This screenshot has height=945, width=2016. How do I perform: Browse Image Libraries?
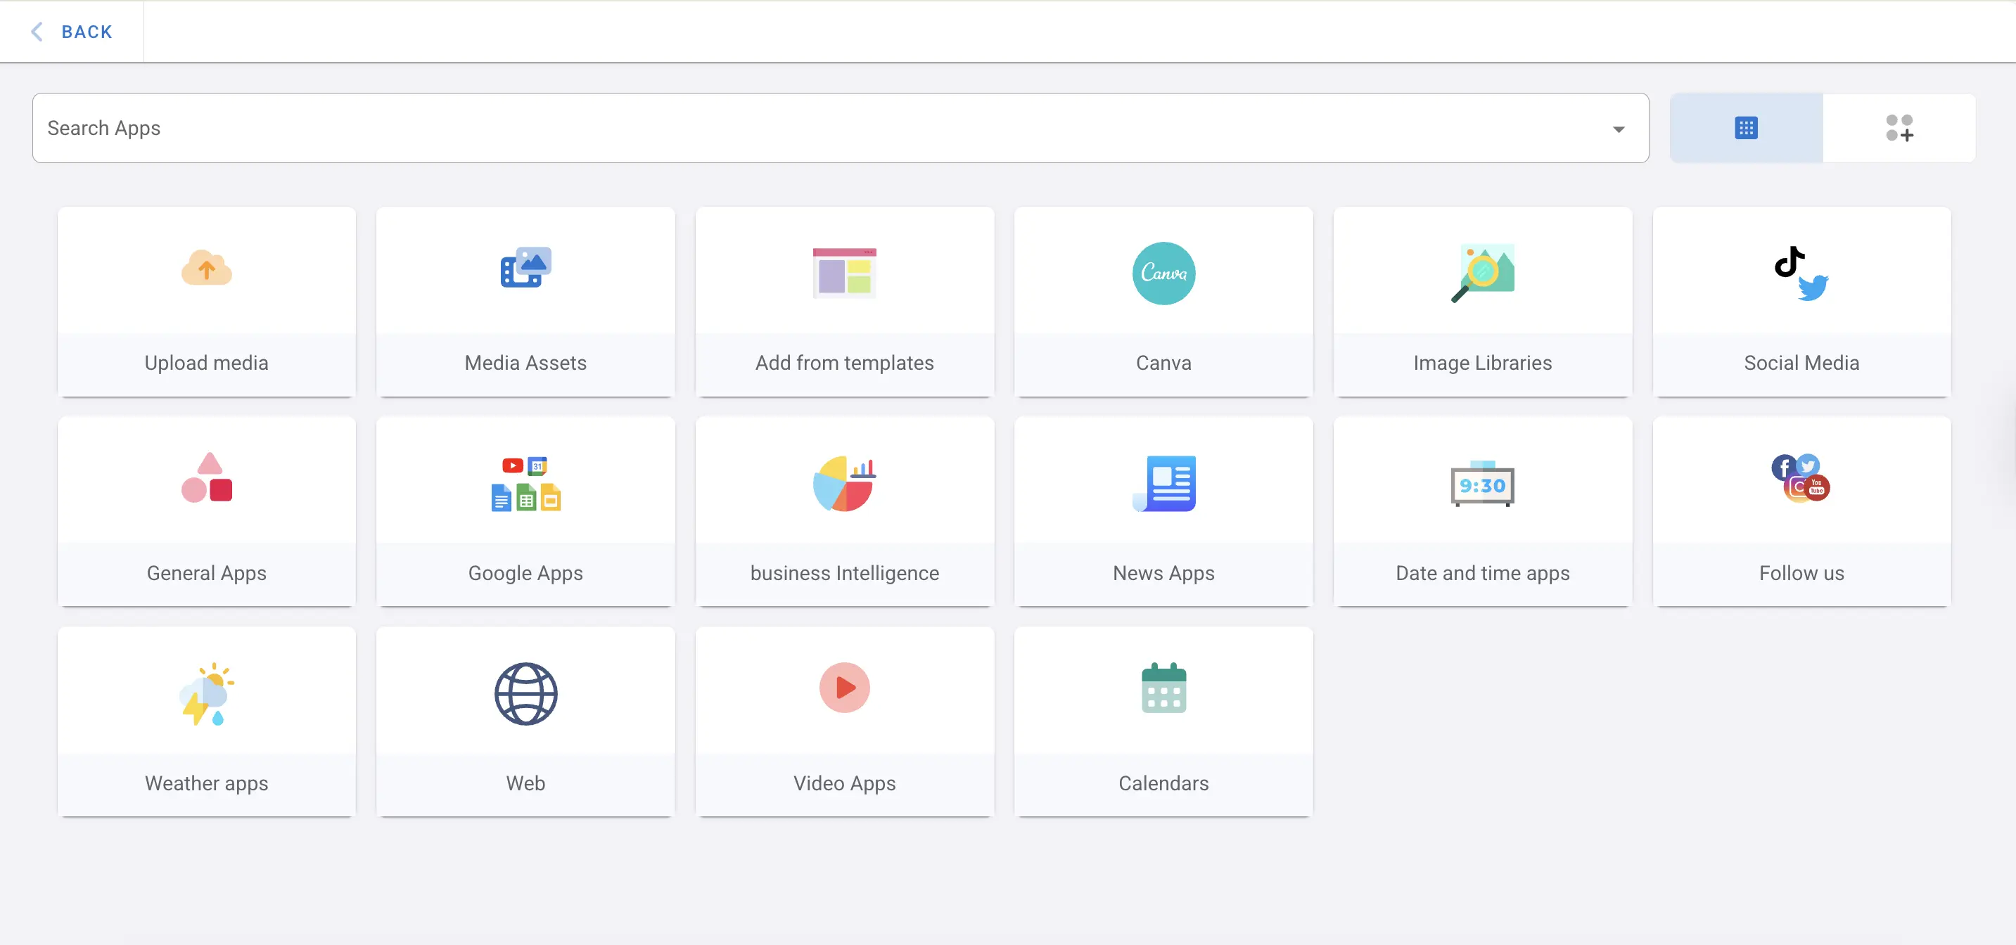point(1482,302)
